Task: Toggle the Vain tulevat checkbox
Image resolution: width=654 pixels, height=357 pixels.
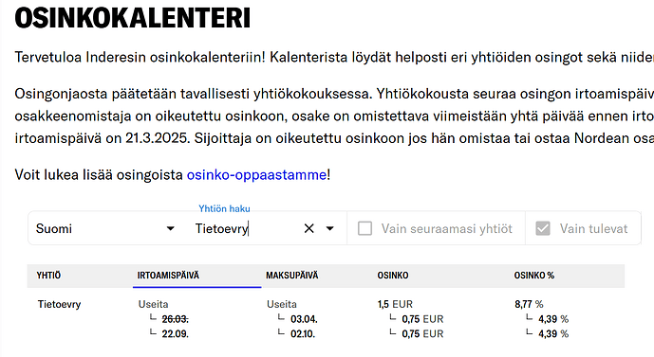Action: tap(543, 228)
